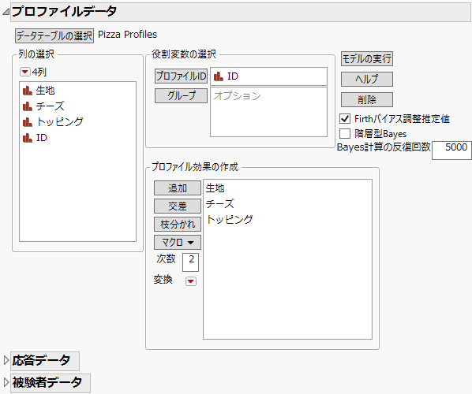Open the マクロ dropdown button
The image size is (472, 394).
click(x=178, y=242)
